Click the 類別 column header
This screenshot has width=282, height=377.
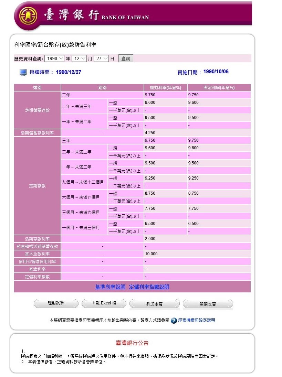pyautogui.click(x=37, y=87)
